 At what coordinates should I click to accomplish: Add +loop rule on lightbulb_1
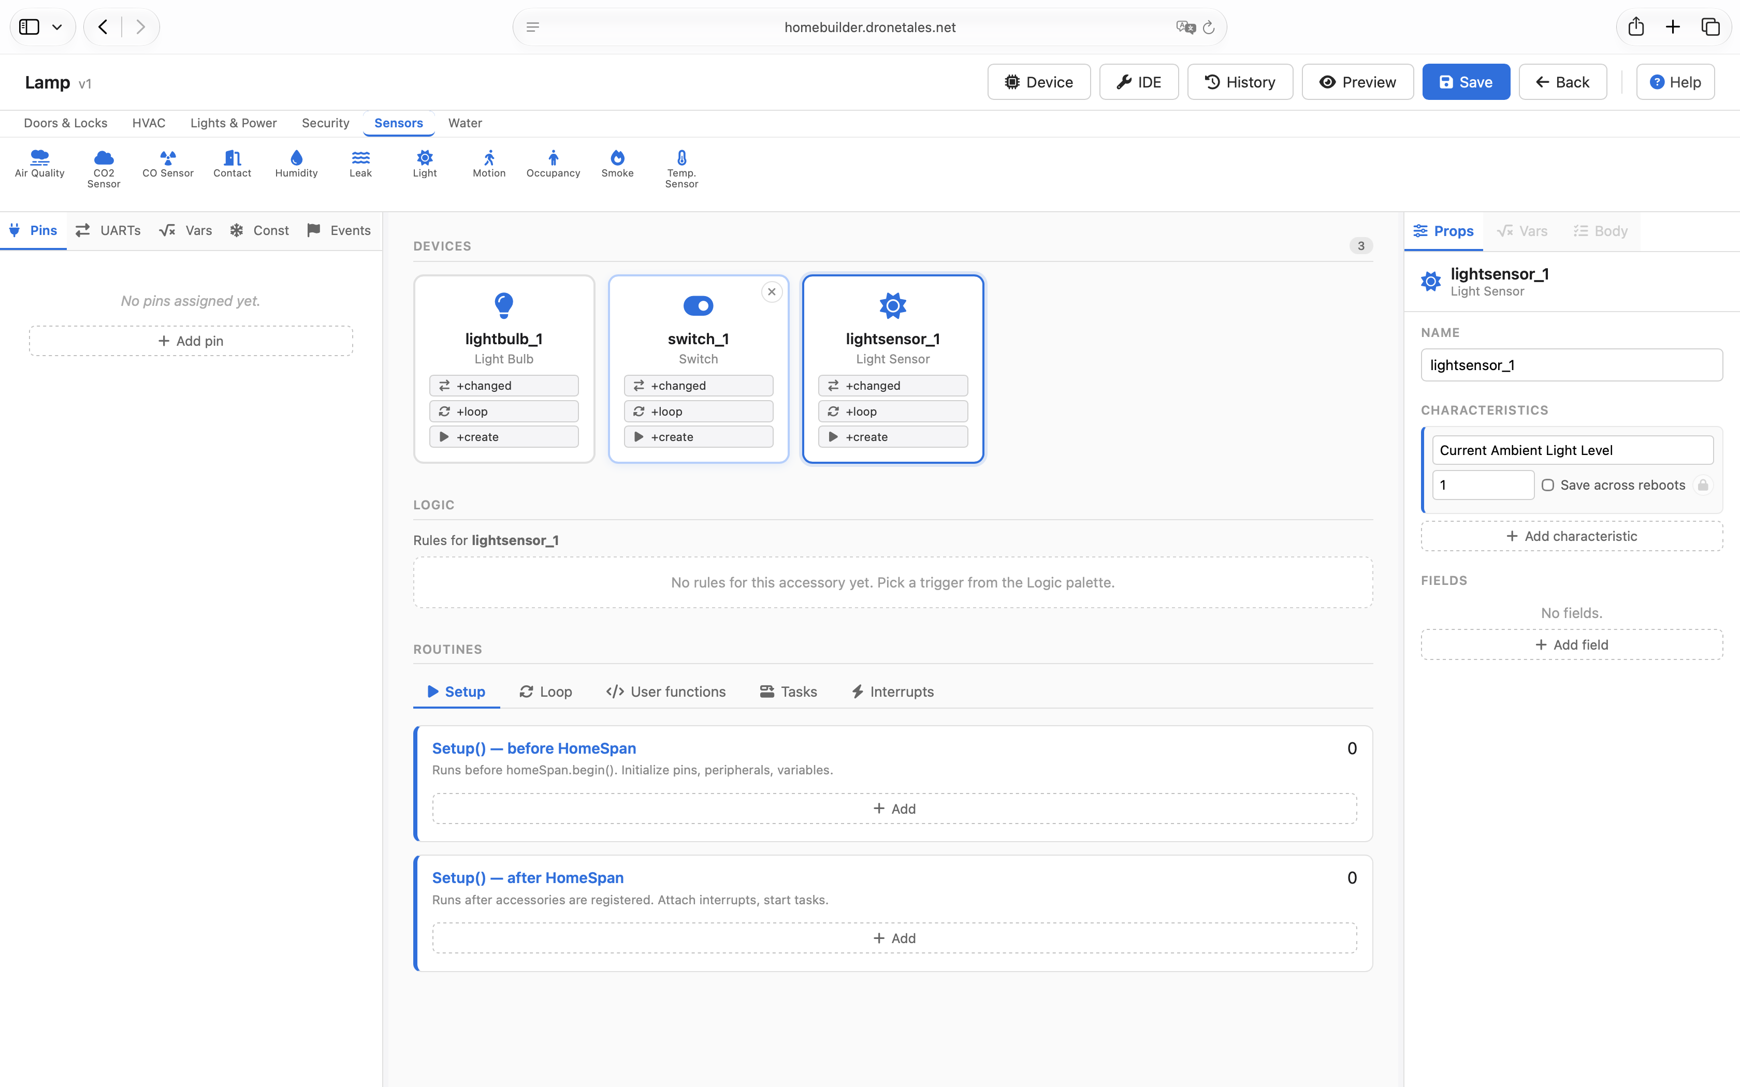point(504,411)
